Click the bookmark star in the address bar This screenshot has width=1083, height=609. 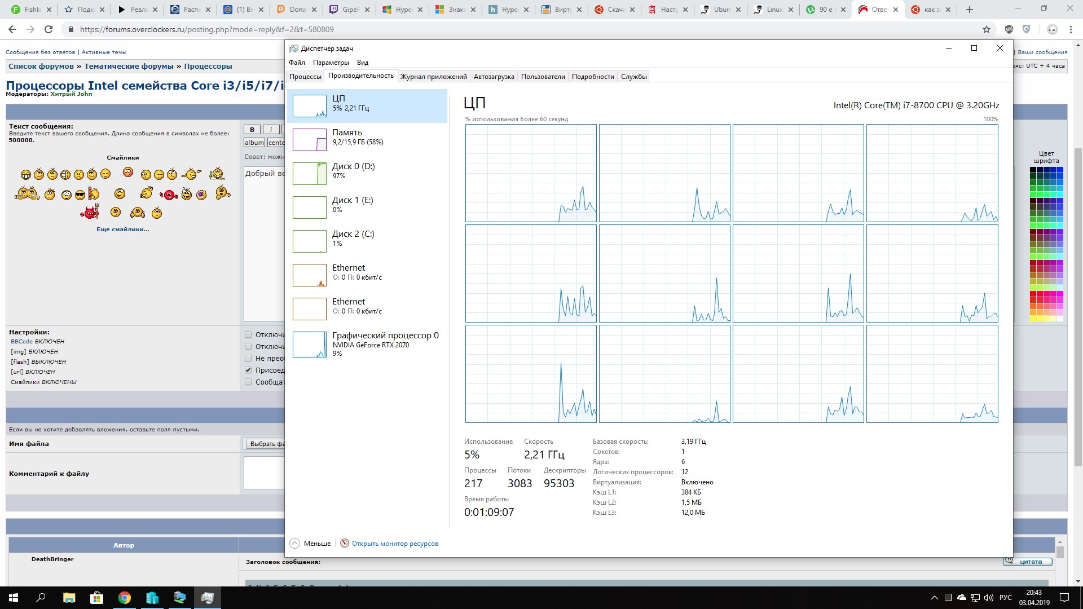[x=986, y=29]
